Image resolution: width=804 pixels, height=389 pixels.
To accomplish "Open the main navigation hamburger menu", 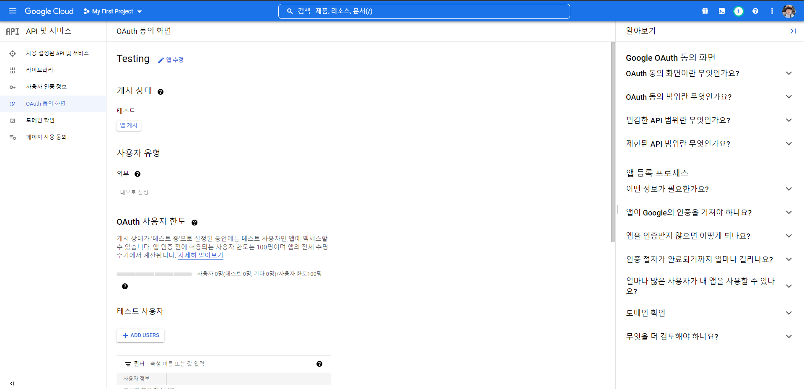I will (x=13, y=11).
